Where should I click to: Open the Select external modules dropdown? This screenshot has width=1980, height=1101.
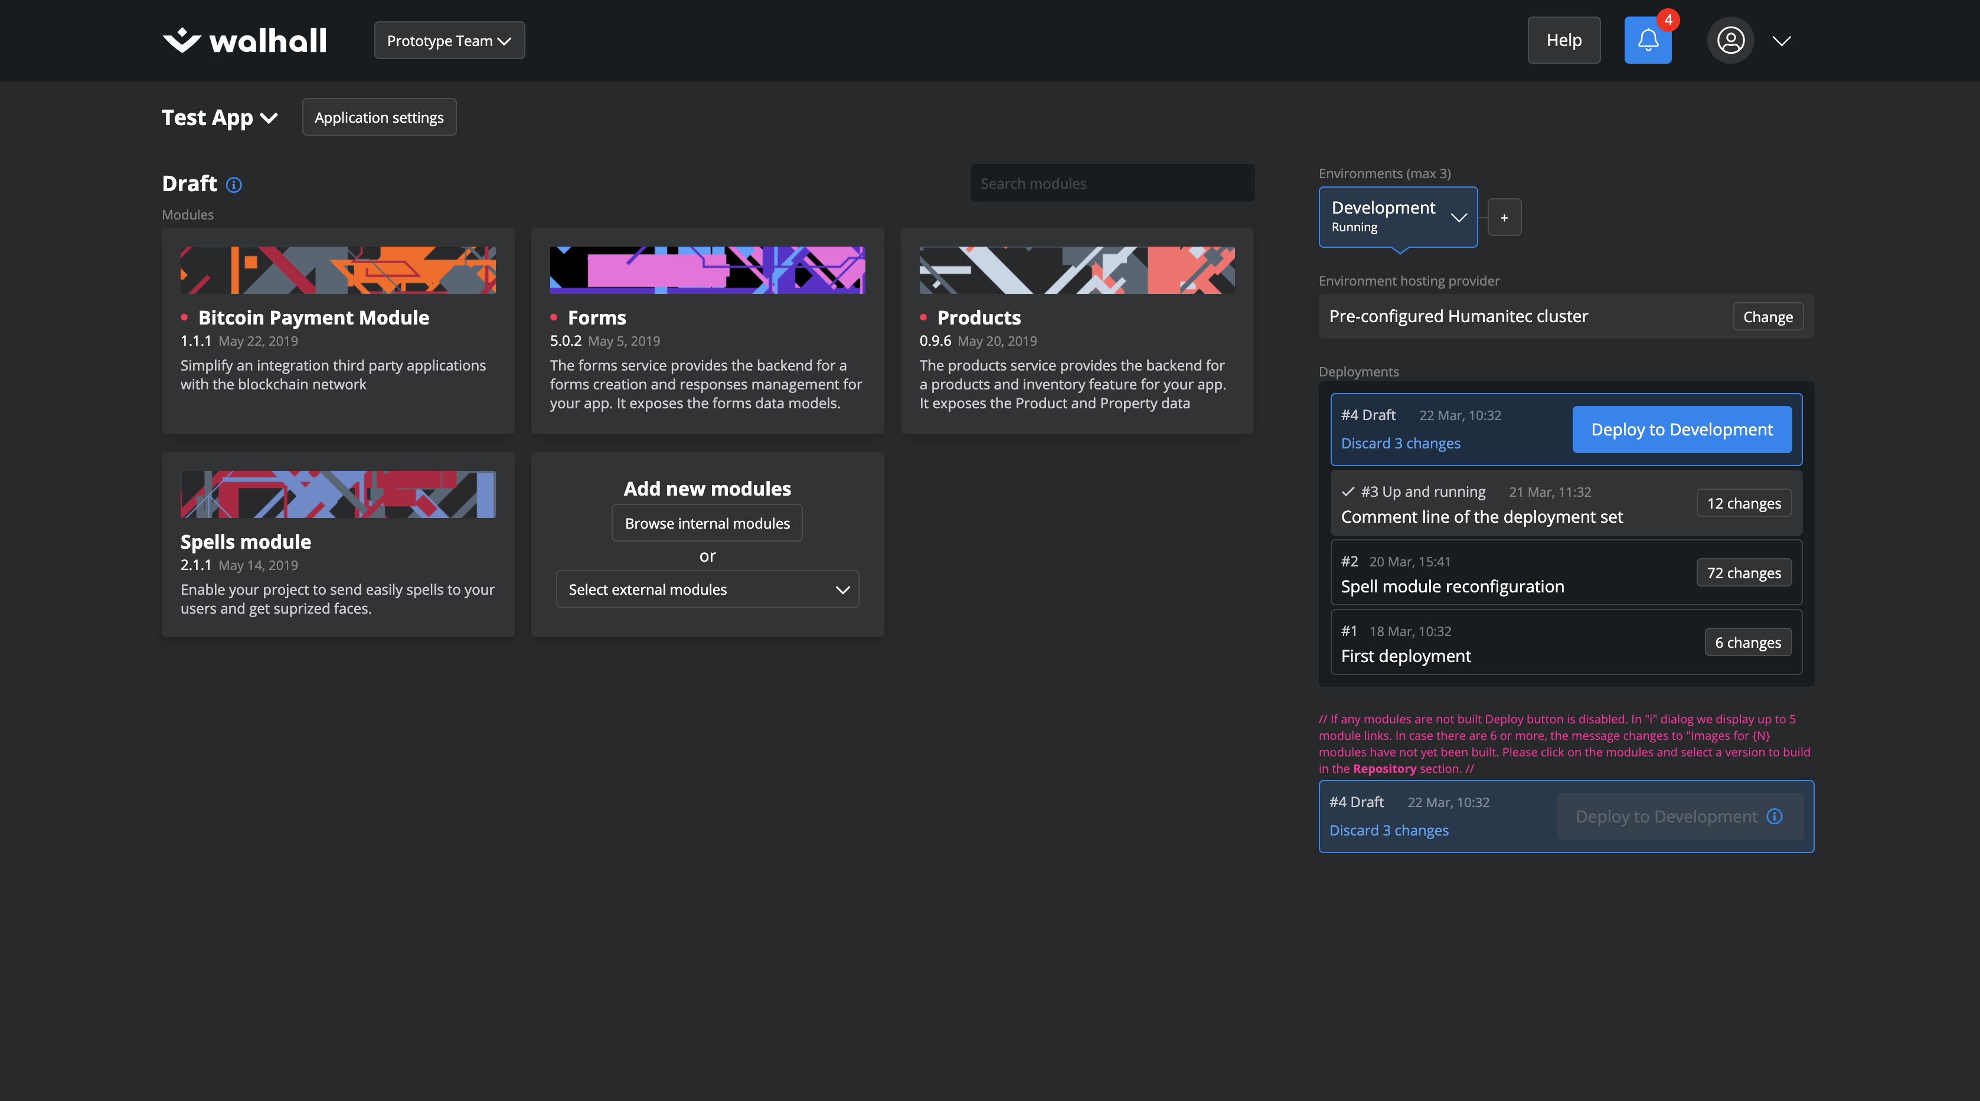(707, 588)
